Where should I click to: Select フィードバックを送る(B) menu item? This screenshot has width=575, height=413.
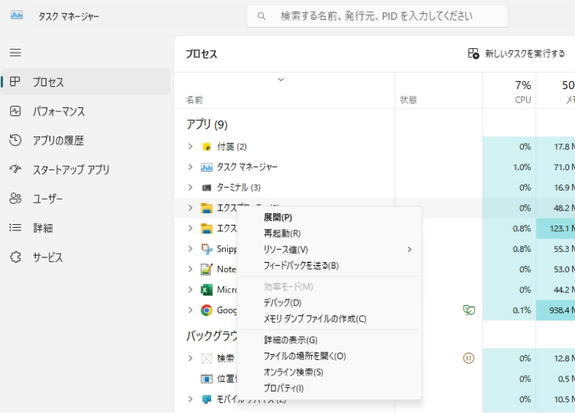click(x=329, y=266)
